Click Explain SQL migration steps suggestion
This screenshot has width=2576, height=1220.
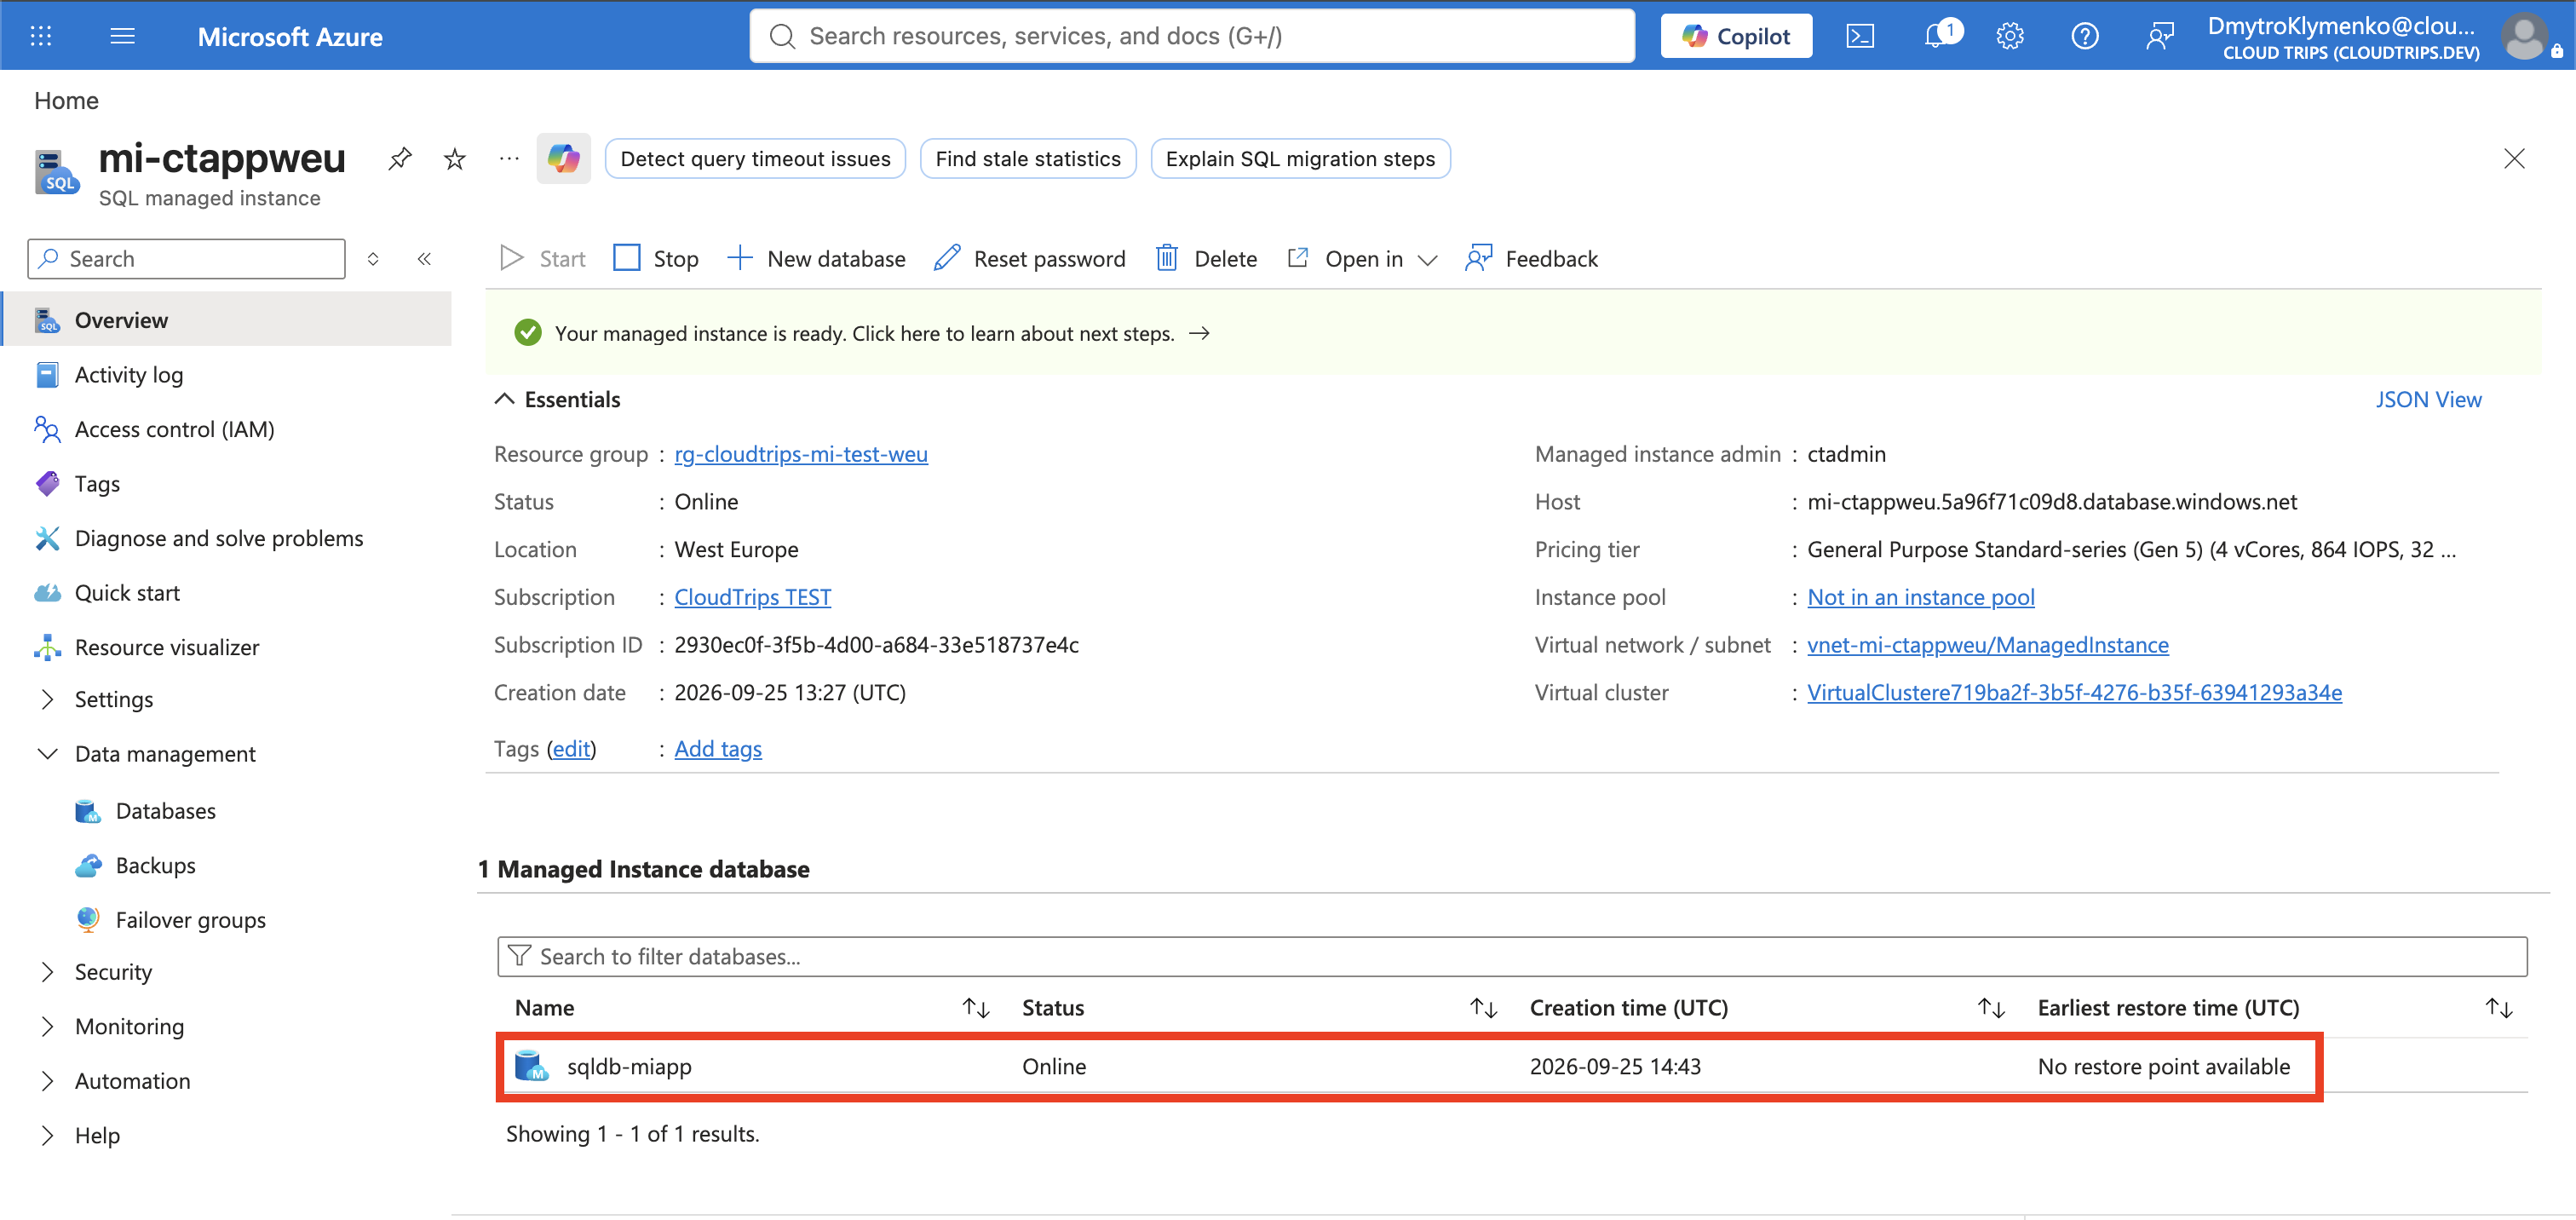coord(1300,158)
